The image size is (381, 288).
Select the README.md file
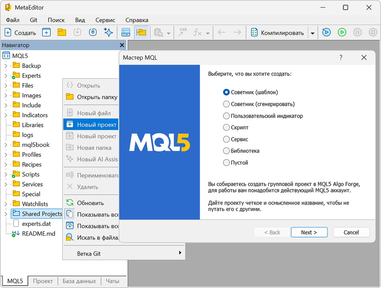coord(33,233)
